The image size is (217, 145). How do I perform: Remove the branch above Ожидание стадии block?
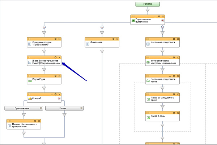coord(44,27)
